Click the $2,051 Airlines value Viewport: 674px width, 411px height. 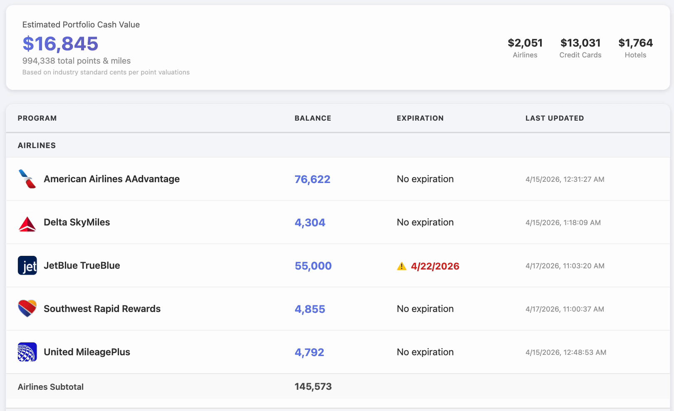(525, 43)
